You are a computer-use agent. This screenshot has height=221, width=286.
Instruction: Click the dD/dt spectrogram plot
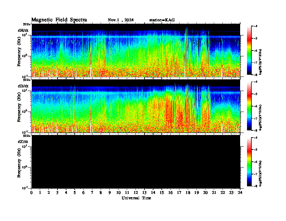(136, 106)
